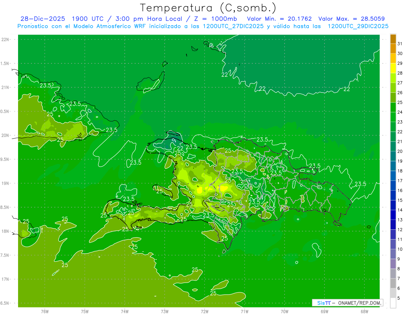This screenshot has width=409, height=316.
Task: Click the Valor Max. = 28.5059 text
Action: [351, 19]
